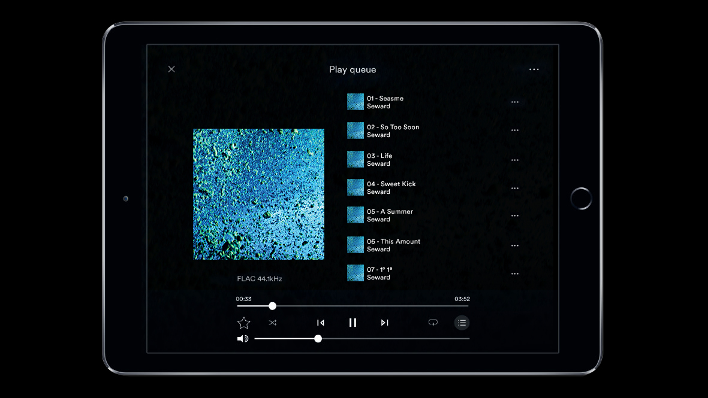Open the Play queue overflow menu

pos(534,69)
